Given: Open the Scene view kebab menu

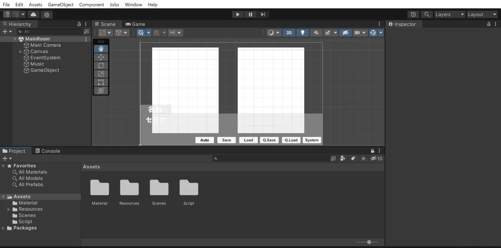Looking at the screenshot, I should (x=379, y=24).
